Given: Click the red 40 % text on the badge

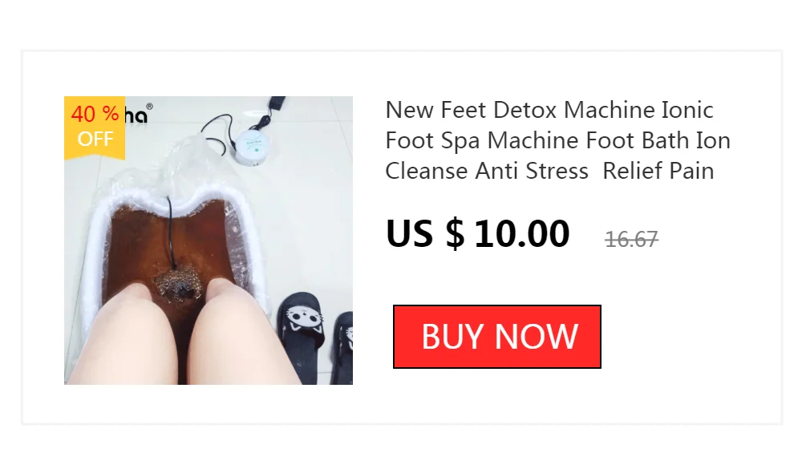Looking at the screenshot, I should [95, 114].
